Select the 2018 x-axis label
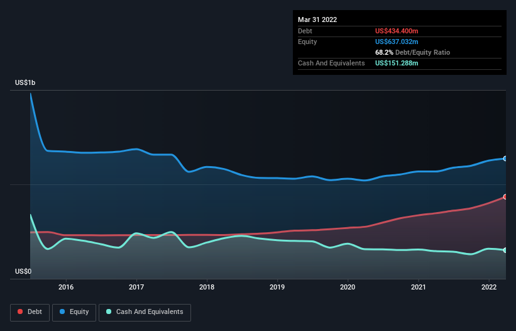The height and width of the screenshot is (331, 516). [x=207, y=287]
